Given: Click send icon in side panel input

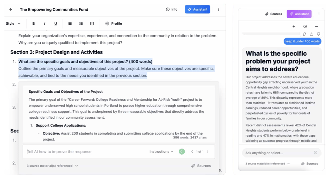Looking at the screenshot, I should (315, 152).
